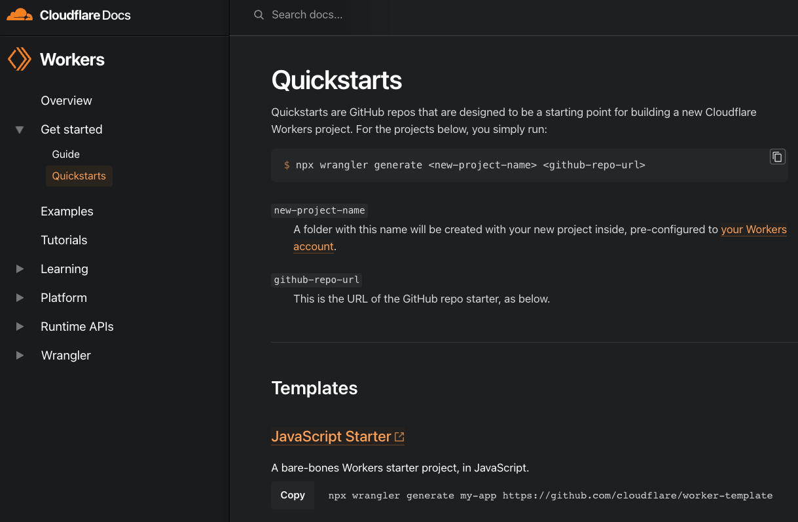This screenshot has height=522, width=798.
Task: Expand the Learning section
Action: pos(20,269)
